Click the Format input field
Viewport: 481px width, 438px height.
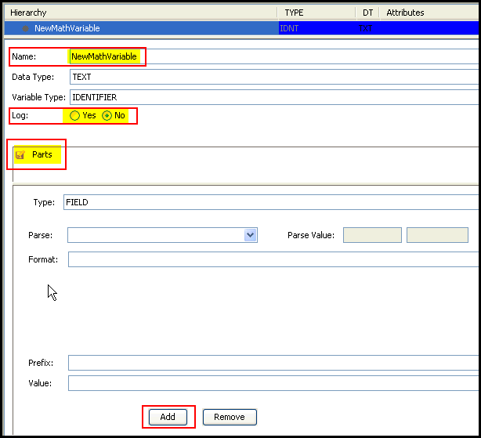click(x=273, y=259)
